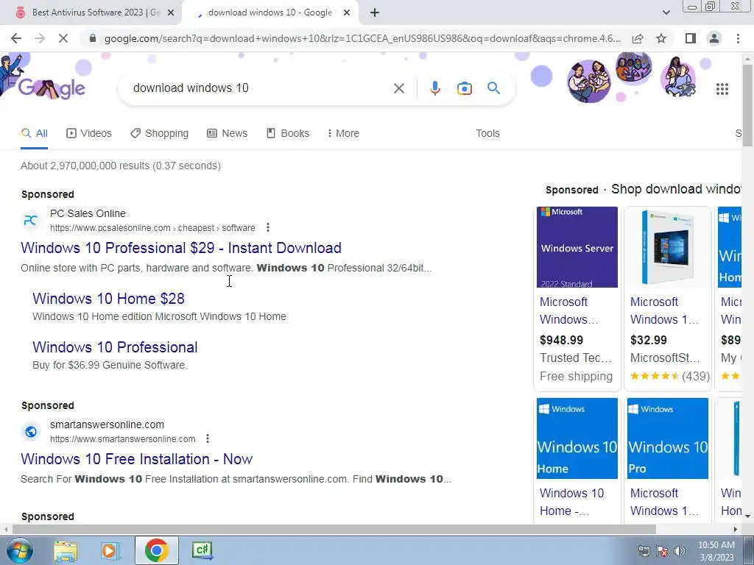Screen dimensions: 754x565
Task: Click the Google search text field
Action: 260,88
